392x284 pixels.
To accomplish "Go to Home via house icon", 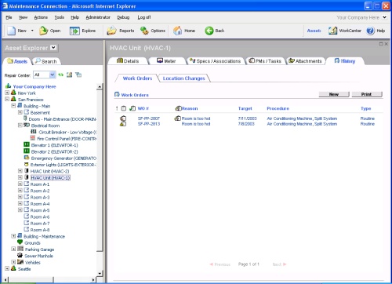I will [x=177, y=31].
